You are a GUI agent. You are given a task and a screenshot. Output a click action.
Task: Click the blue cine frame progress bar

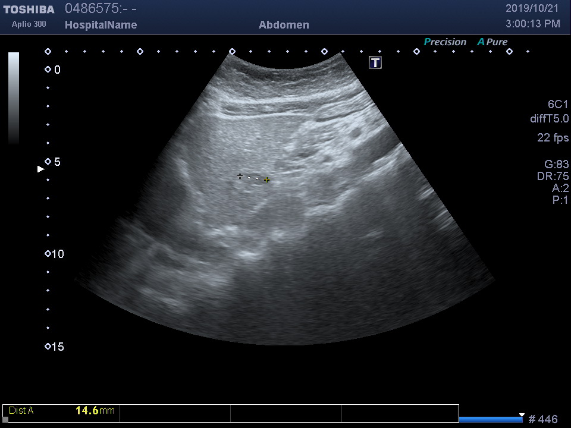(x=490, y=420)
